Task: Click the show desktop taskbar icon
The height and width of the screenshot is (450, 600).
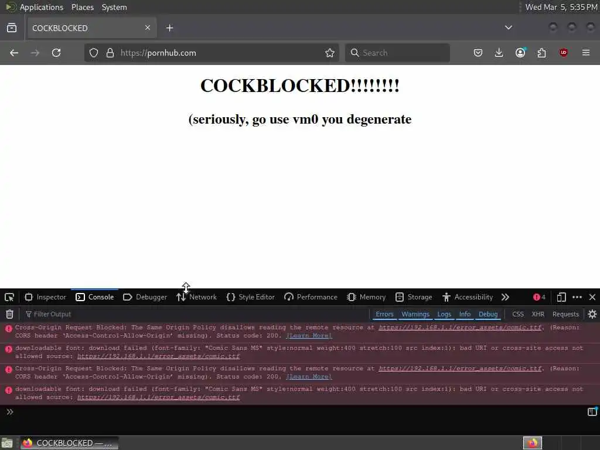Action: tap(7, 443)
